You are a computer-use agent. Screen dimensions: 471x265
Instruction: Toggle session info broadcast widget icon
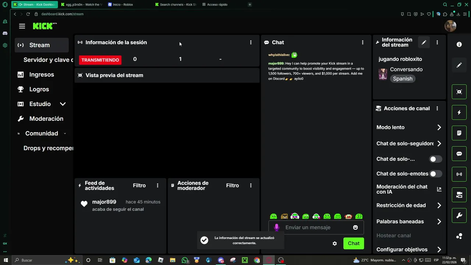coord(459,174)
